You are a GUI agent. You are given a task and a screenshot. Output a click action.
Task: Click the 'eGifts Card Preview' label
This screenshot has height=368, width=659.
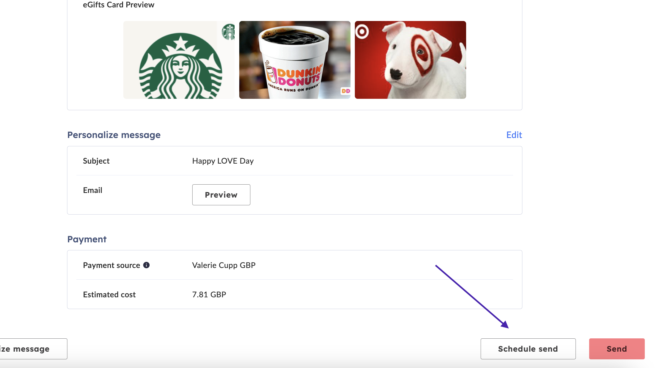point(119,5)
